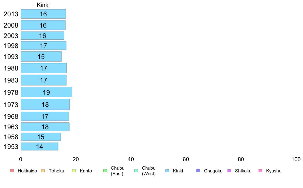Select the 1993 bar labeled 15

(41, 56)
